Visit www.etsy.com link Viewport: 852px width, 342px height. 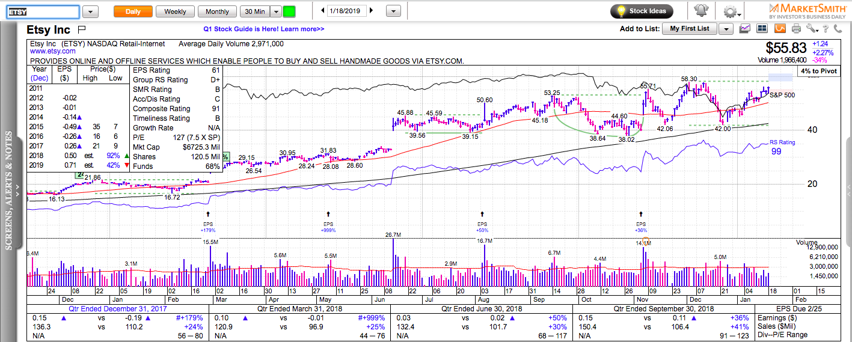click(x=53, y=52)
